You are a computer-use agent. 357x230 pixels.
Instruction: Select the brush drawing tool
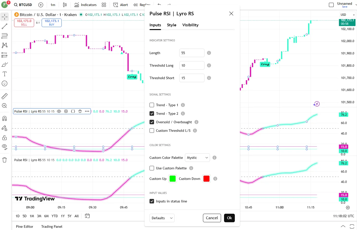point(5,64)
